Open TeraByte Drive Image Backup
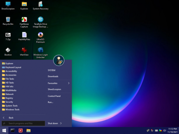Viewport: 179px width, 134px height. tap(41, 22)
